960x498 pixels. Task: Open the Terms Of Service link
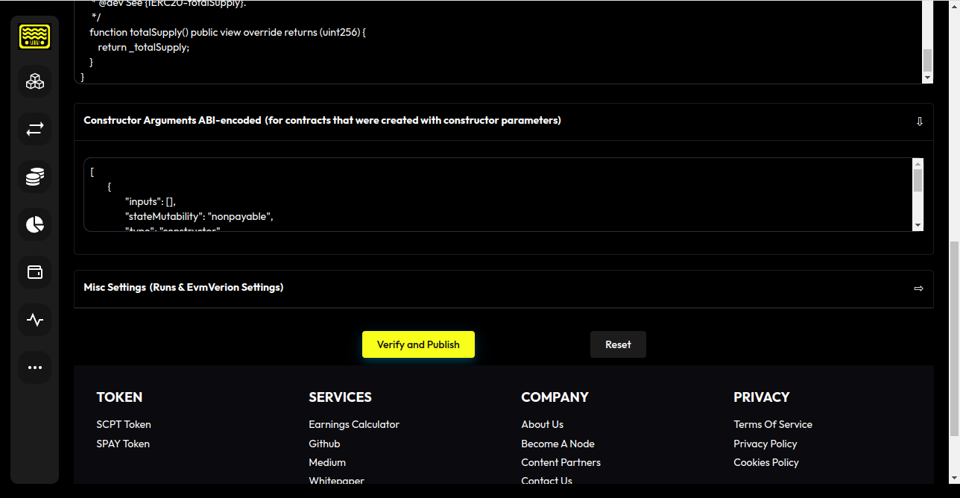tap(773, 424)
